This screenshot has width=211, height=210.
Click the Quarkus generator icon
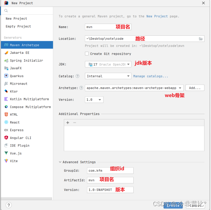6,76
